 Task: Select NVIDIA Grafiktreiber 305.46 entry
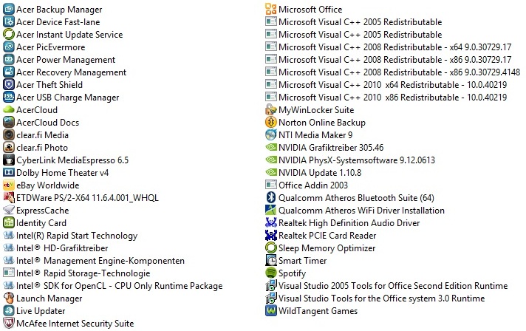[327, 148]
